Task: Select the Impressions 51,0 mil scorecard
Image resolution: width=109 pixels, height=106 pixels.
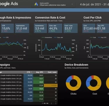Action: [22, 28]
